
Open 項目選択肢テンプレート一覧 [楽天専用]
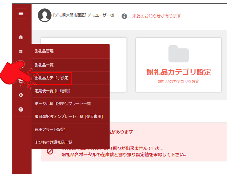(69, 116)
